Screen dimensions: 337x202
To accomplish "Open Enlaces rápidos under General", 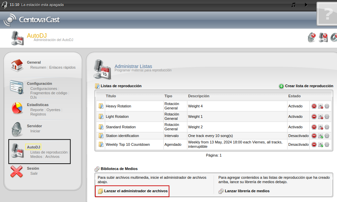I will click(x=62, y=67).
